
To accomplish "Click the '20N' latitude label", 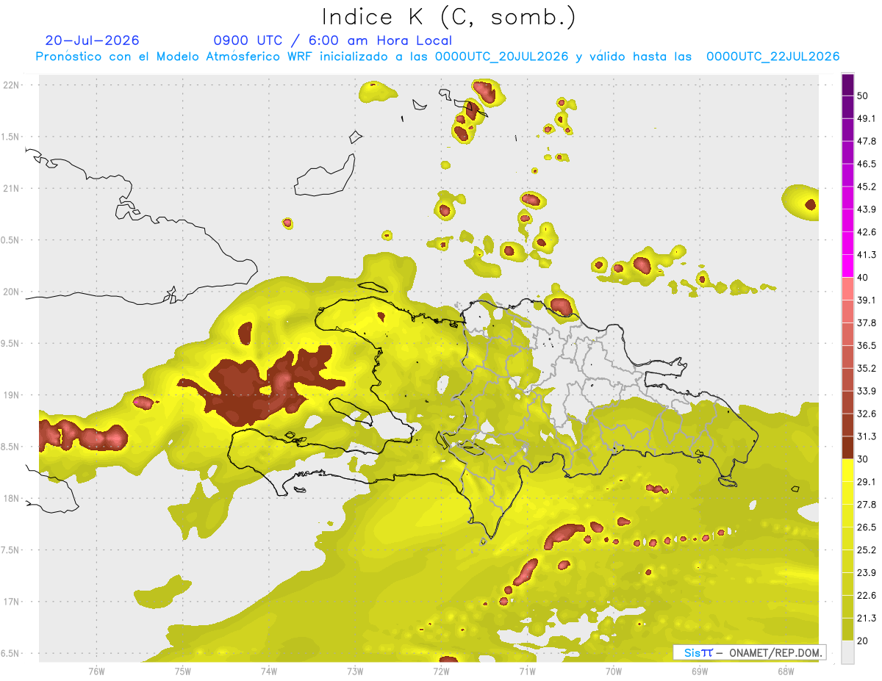I will pos(12,292).
